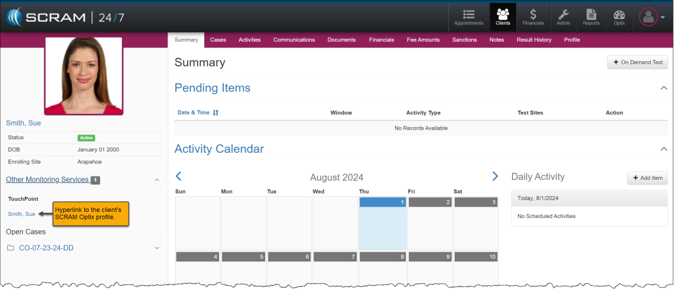The width and height of the screenshot is (674, 291).
Task: Collapse the Activity Calendar section
Action: point(663,149)
